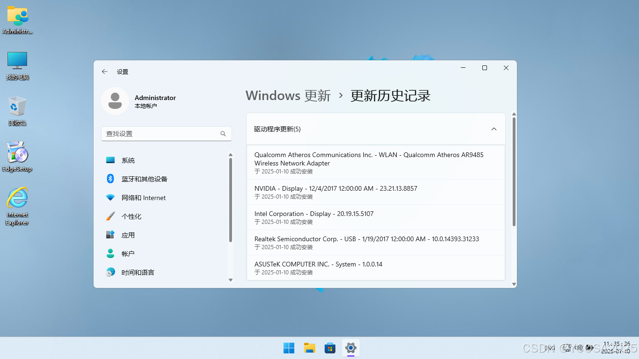Viewport: 639px width, 359px height.
Task: Click the back arrow in Settings
Action: [x=104, y=72]
